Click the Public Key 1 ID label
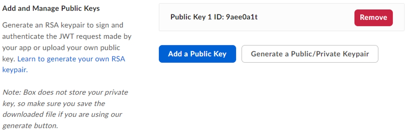The width and height of the screenshot is (406, 135). pyautogui.click(x=197, y=17)
